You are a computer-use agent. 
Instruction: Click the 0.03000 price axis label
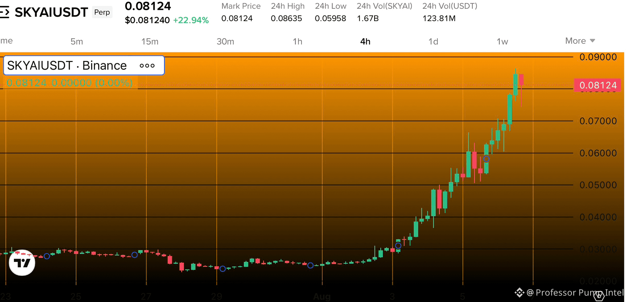click(598, 249)
